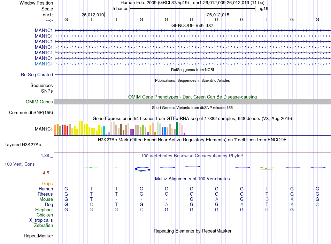
Task: Click the ---> sequence direction arrow label
Action: (x=49, y=20)
